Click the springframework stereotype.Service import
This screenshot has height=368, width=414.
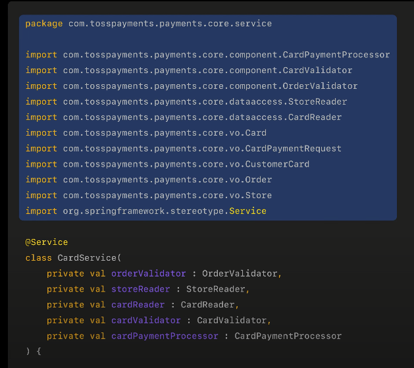(146, 211)
